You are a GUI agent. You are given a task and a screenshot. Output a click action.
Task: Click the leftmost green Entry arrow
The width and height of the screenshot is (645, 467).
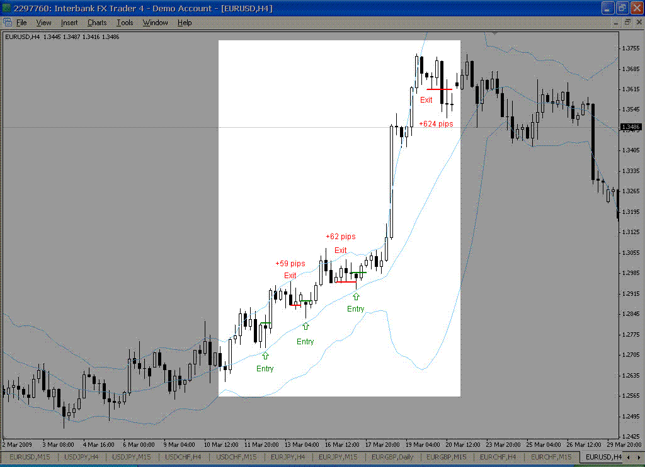[x=265, y=356]
